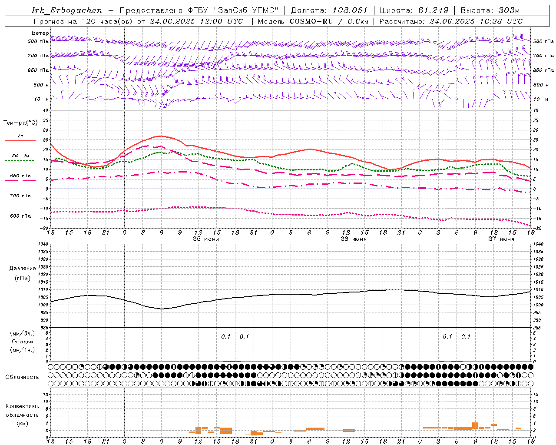Click the Осадки precipitation label

(x=23, y=342)
